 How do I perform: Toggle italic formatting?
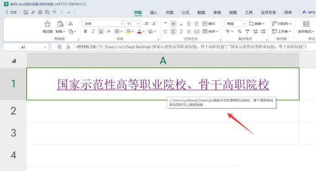93,31
